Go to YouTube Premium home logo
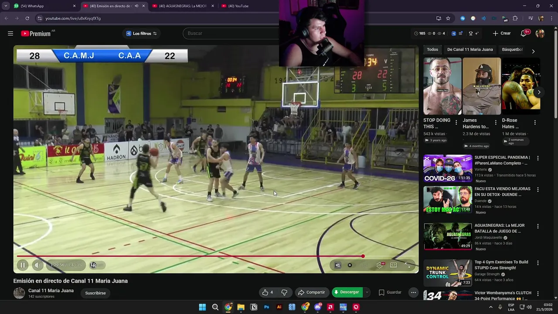Screen dimensions: 558x314 pos(36,34)
